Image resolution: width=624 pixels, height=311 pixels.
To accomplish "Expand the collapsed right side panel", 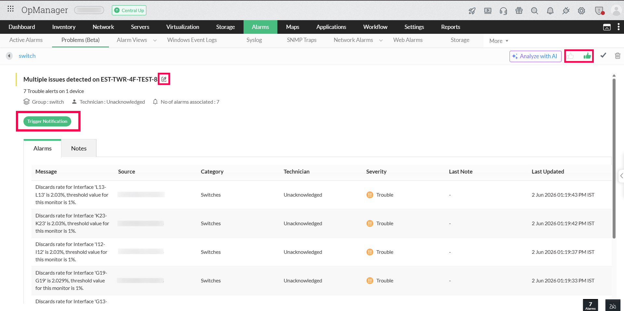I will click(x=621, y=176).
